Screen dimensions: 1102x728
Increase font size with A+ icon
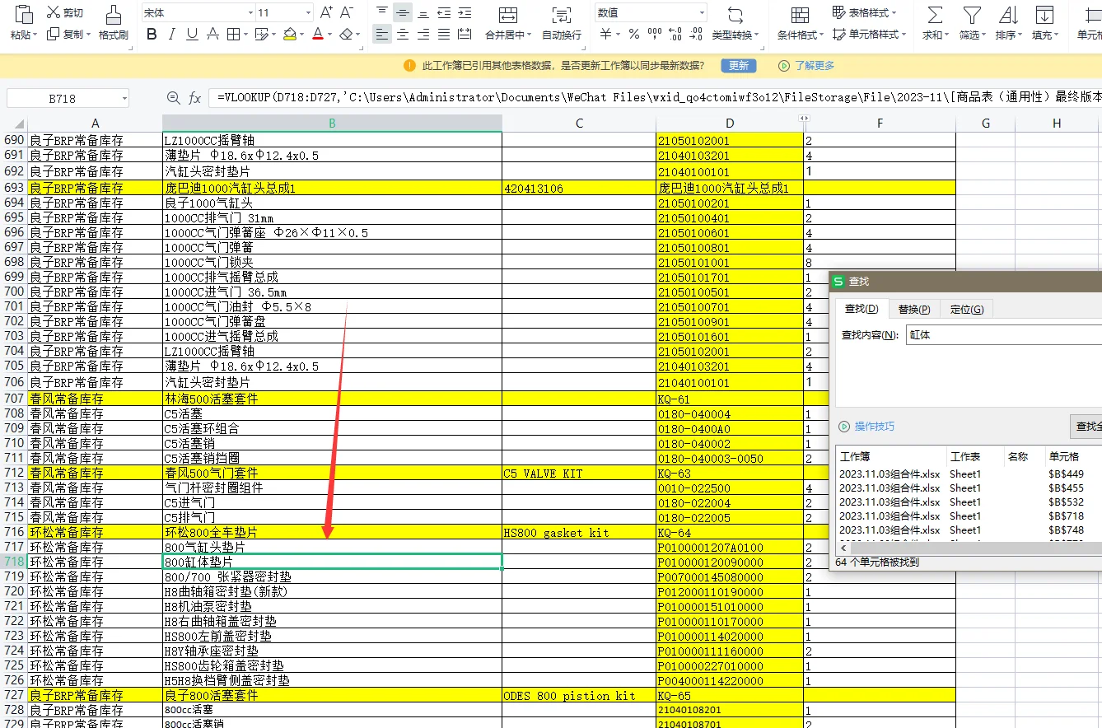(327, 12)
